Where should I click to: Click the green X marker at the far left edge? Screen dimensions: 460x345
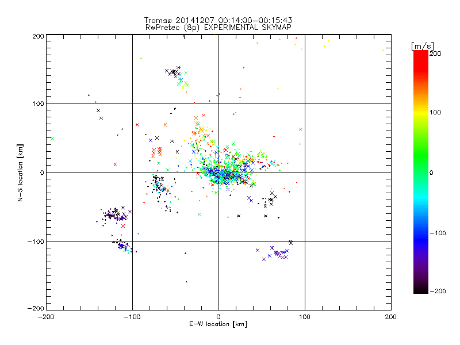tap(52, 139)
